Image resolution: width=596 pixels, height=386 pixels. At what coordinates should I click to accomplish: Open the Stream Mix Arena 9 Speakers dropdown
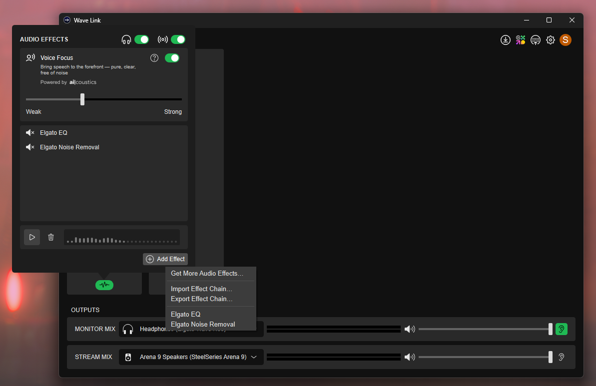(x=191, y=357)
